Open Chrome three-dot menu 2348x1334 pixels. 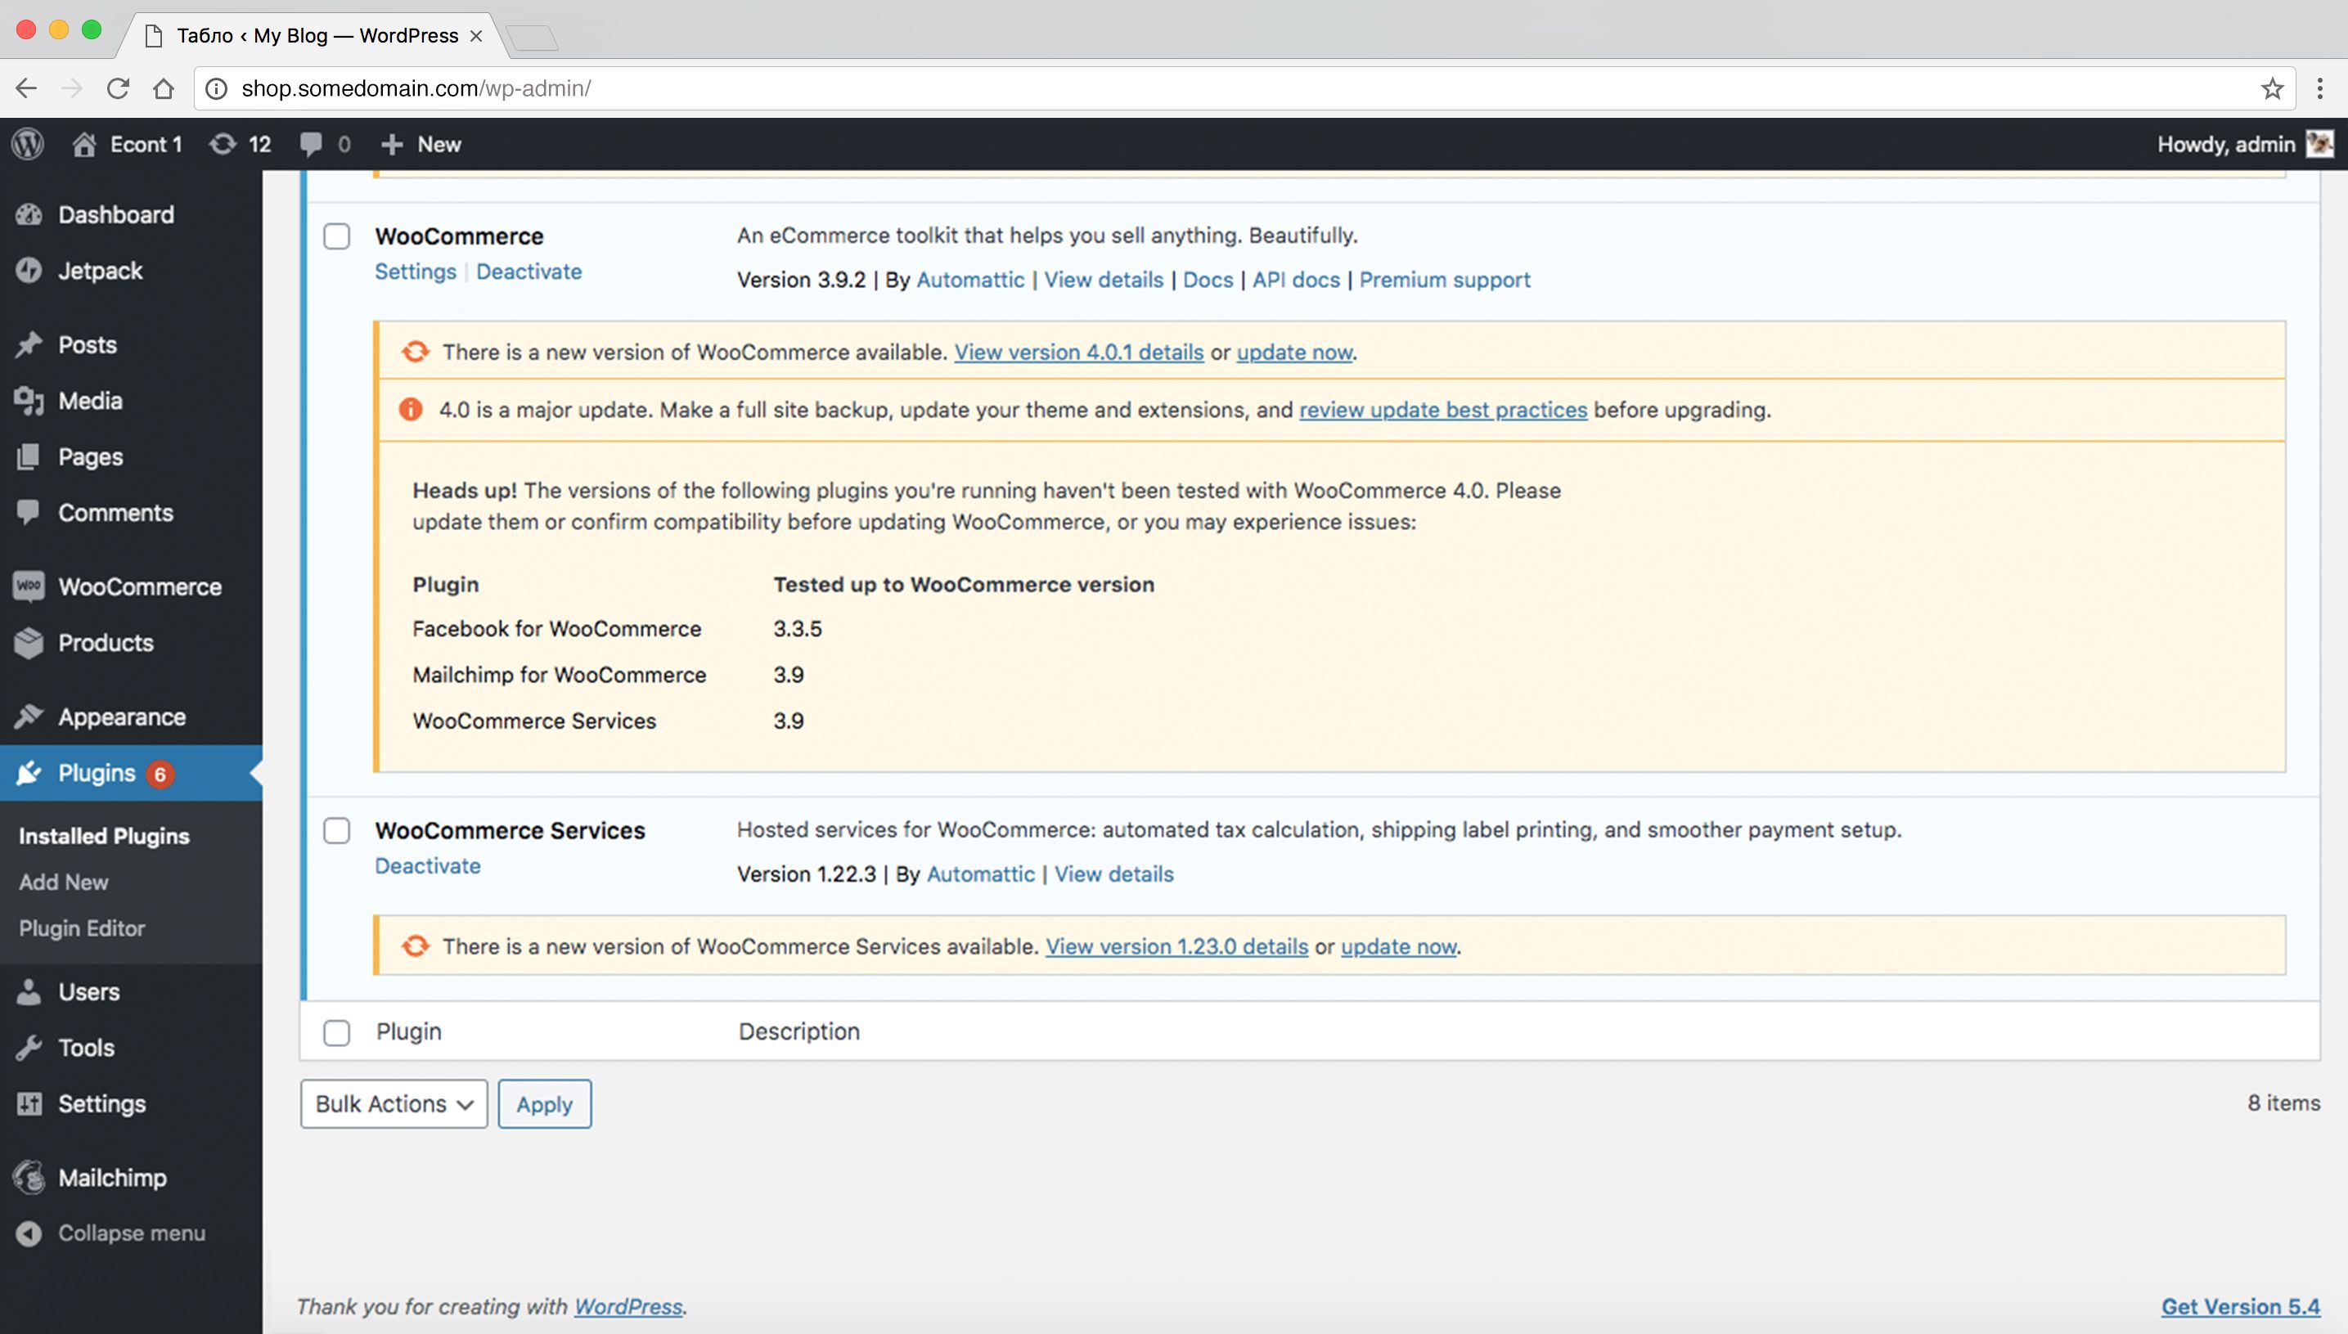click(2319, 88)
